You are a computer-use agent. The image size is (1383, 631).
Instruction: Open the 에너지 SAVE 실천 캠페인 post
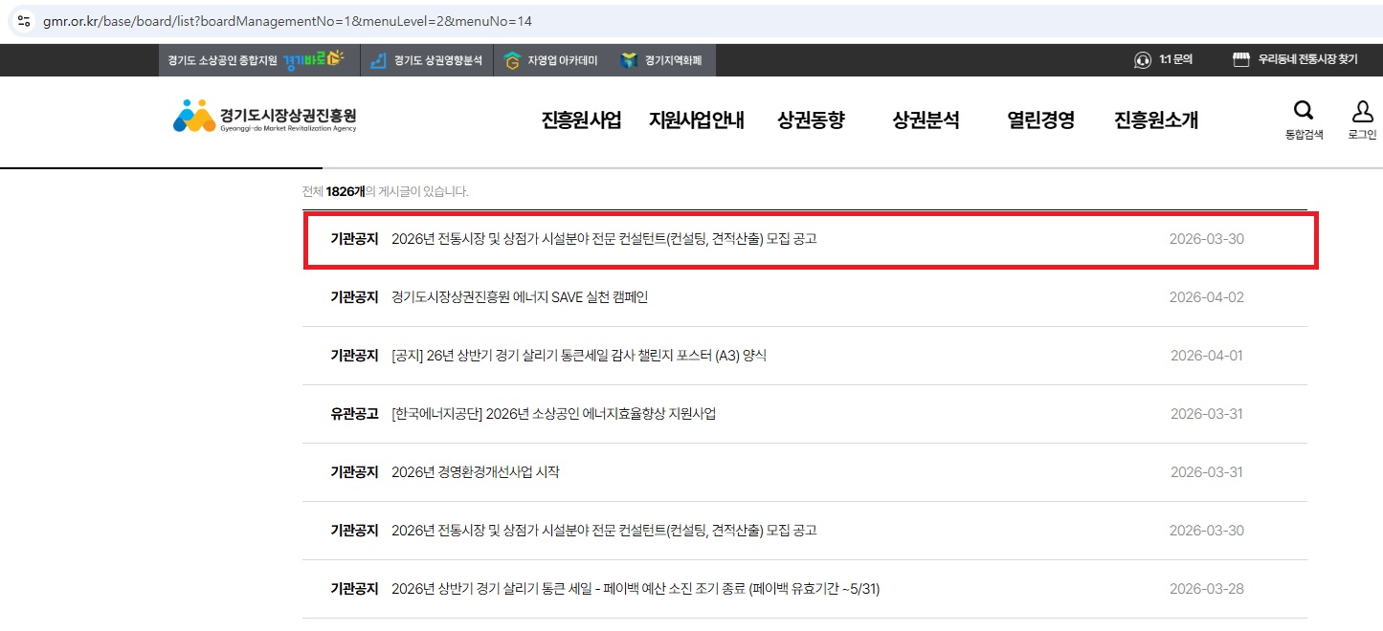pyautogui.click(x=520, y=297)
